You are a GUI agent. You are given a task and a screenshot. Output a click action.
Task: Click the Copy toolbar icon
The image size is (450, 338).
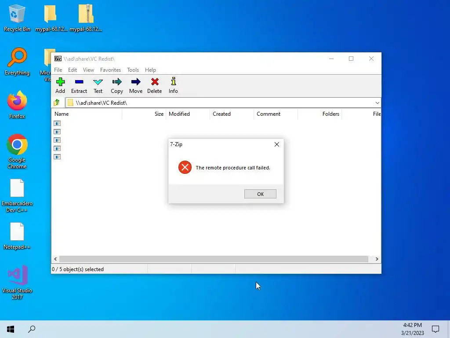pyautogui.click(x=117, y=82)
